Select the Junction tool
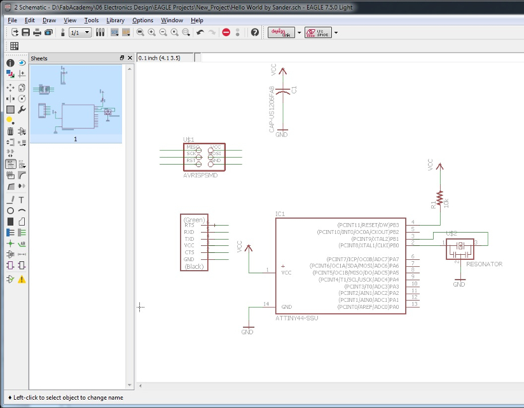This screenshot has width=524, height=408. (x=10, y=243)
